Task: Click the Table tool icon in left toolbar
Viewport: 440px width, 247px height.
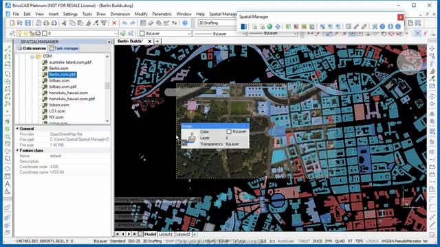Action: point(8,176)
